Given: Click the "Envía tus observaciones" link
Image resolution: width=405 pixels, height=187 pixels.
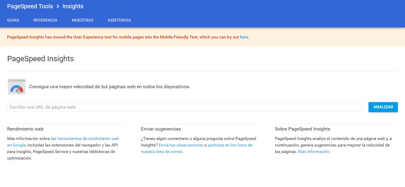Looking at the screenshot, I should coord(181,145).
